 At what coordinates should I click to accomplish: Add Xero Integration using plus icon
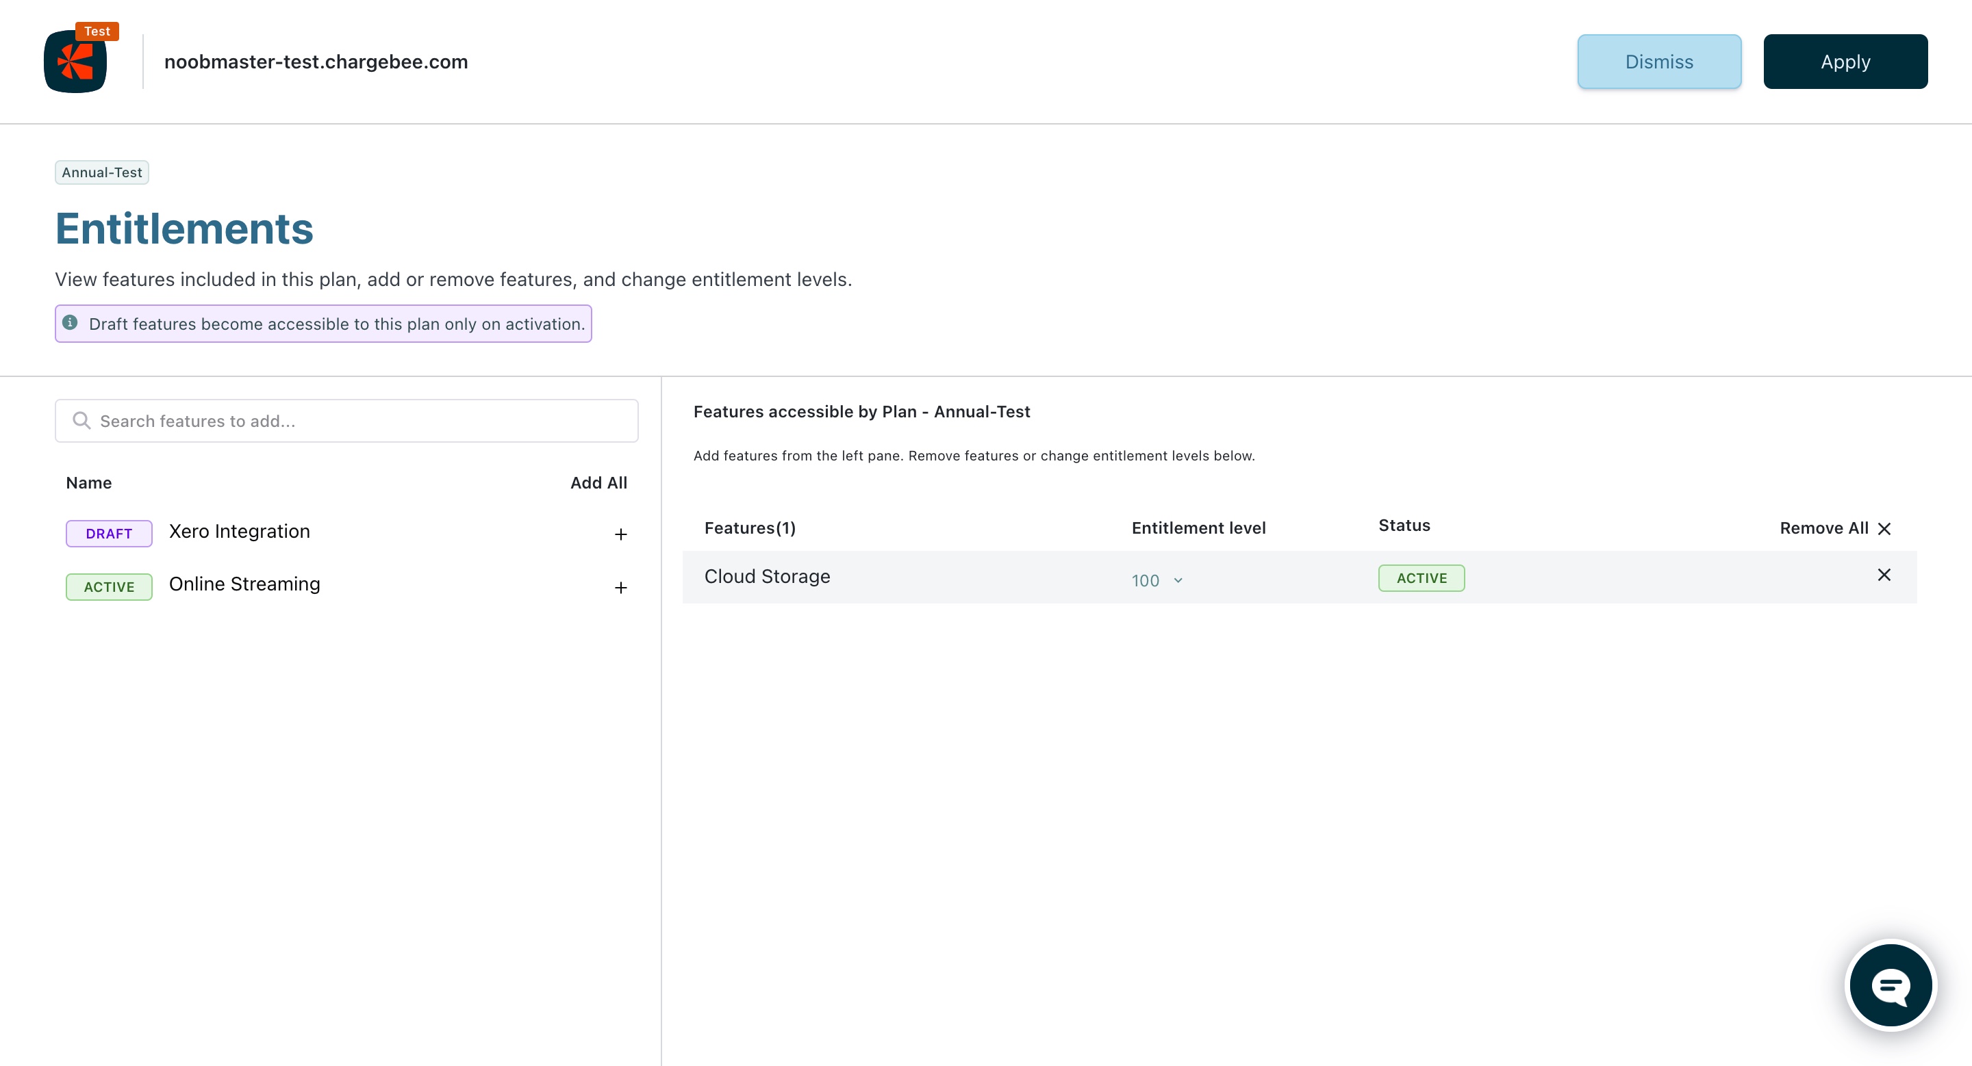[x=621, y=534]
